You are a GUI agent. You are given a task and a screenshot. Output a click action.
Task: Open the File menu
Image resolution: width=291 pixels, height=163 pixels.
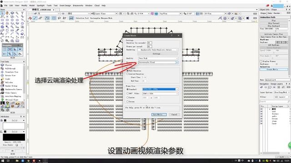point(6,5)
